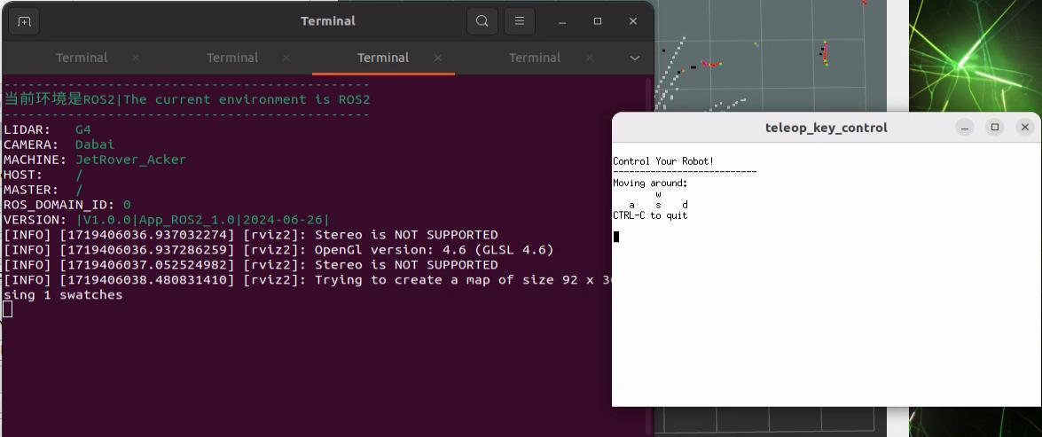Close the Terminal window

633,21
